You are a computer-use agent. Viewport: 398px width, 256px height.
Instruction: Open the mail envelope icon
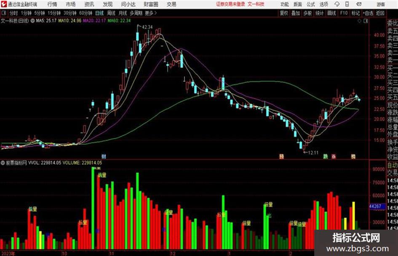359,4
